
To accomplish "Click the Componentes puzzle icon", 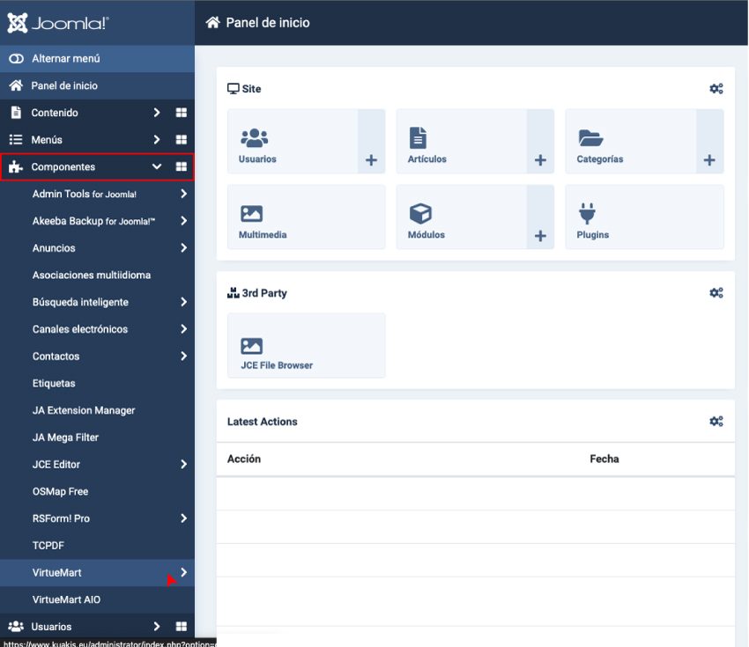I will pyautogui.click(x=16, y=166).
